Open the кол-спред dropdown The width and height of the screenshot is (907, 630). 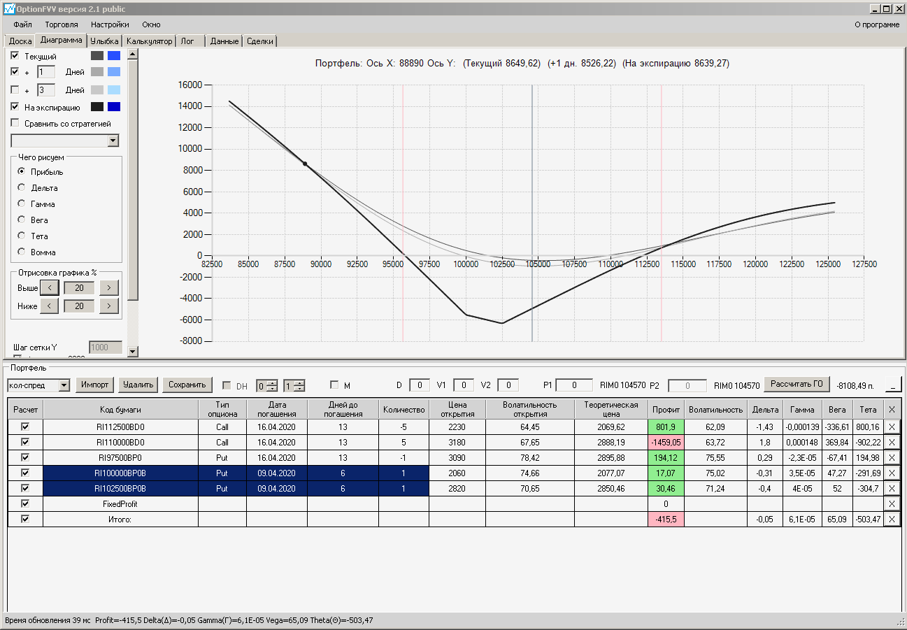[x=64, y=385]
